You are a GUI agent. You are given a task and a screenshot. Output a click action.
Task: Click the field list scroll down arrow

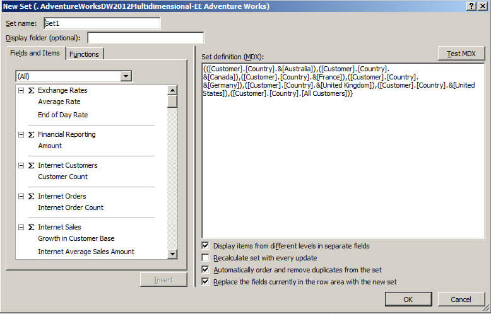tap(172, 253)
